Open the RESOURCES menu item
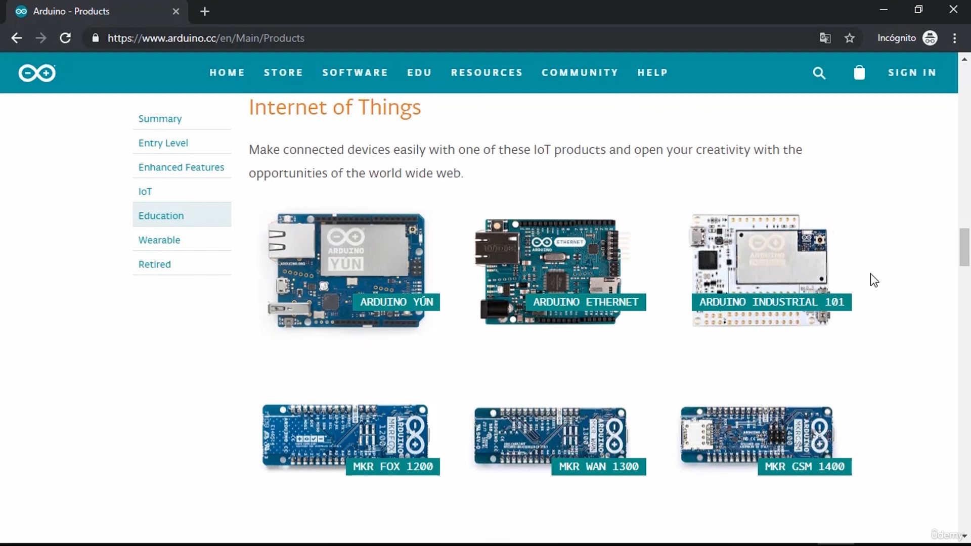 tap(487, 73)
